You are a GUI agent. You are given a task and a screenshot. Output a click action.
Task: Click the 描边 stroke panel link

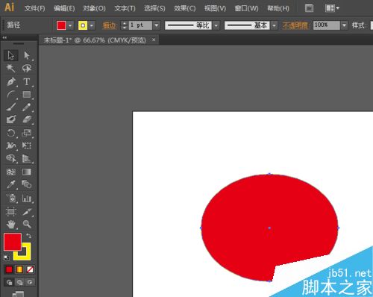(x=110, y=25)
